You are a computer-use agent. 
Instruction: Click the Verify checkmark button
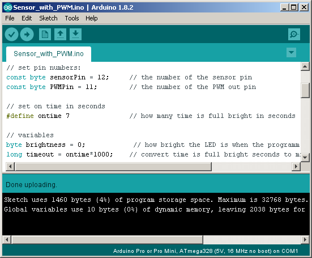tap(11, 34)
